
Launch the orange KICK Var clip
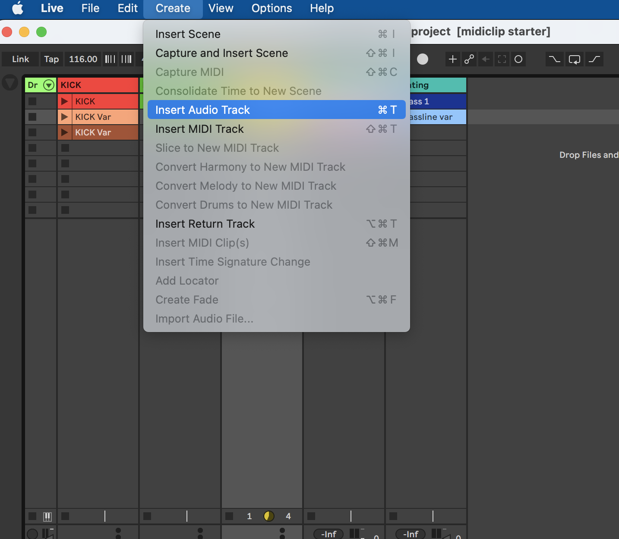[65, 117]
